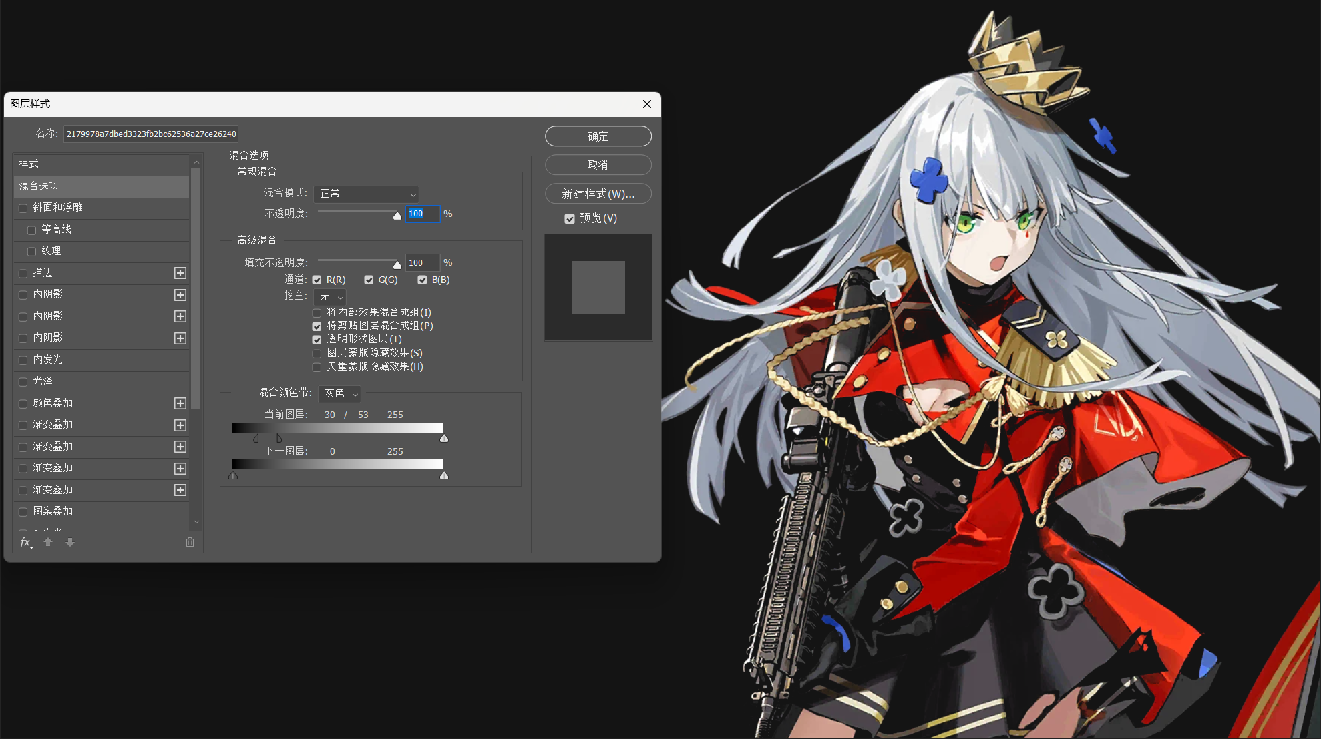Viewport: 1321px width, 739px height.
Task: Click the delete effect trash icon
Action: pos(190,542)
